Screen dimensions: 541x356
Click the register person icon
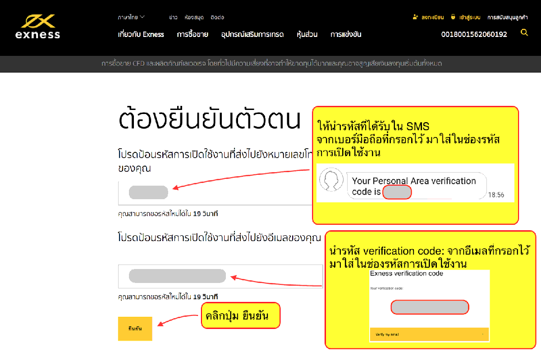click(415, 17)
